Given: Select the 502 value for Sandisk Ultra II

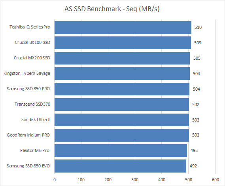Looking at the screenshot, I should click(x=196, y=120).
